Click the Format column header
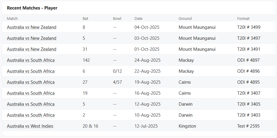 tap(243, 18)
